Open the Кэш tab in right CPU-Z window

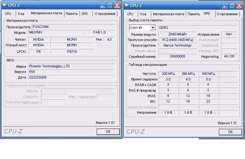tap(143, 14)
